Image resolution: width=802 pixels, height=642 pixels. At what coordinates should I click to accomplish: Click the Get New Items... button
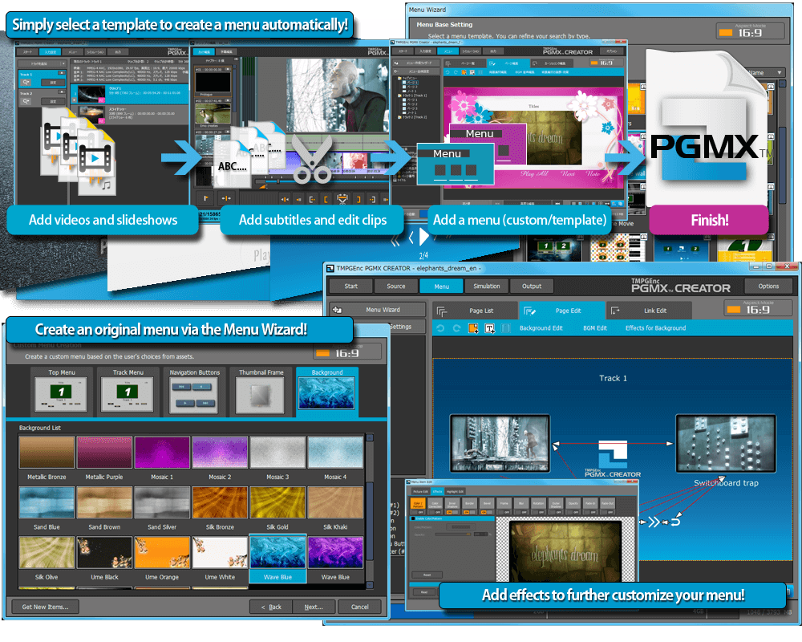click(x=45, y=607)
